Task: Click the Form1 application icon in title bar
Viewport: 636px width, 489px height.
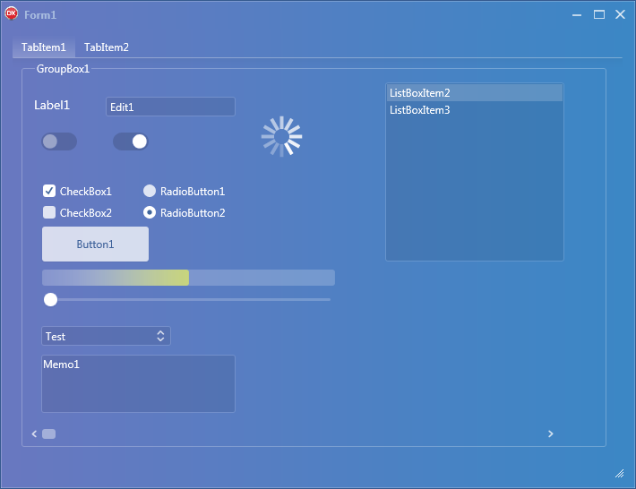Action: point(12,13)
